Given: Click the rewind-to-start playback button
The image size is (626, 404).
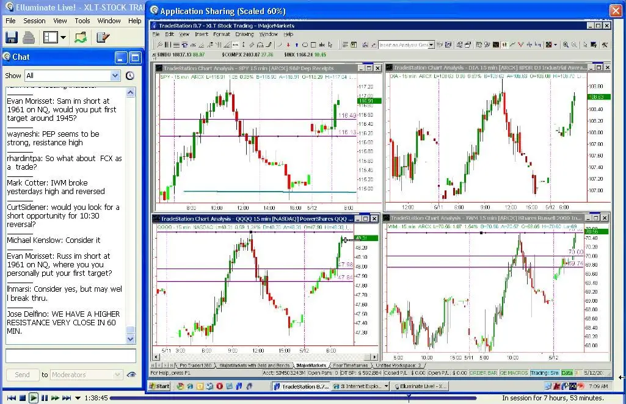Looking at the screenshot, I should click(12, 398).
